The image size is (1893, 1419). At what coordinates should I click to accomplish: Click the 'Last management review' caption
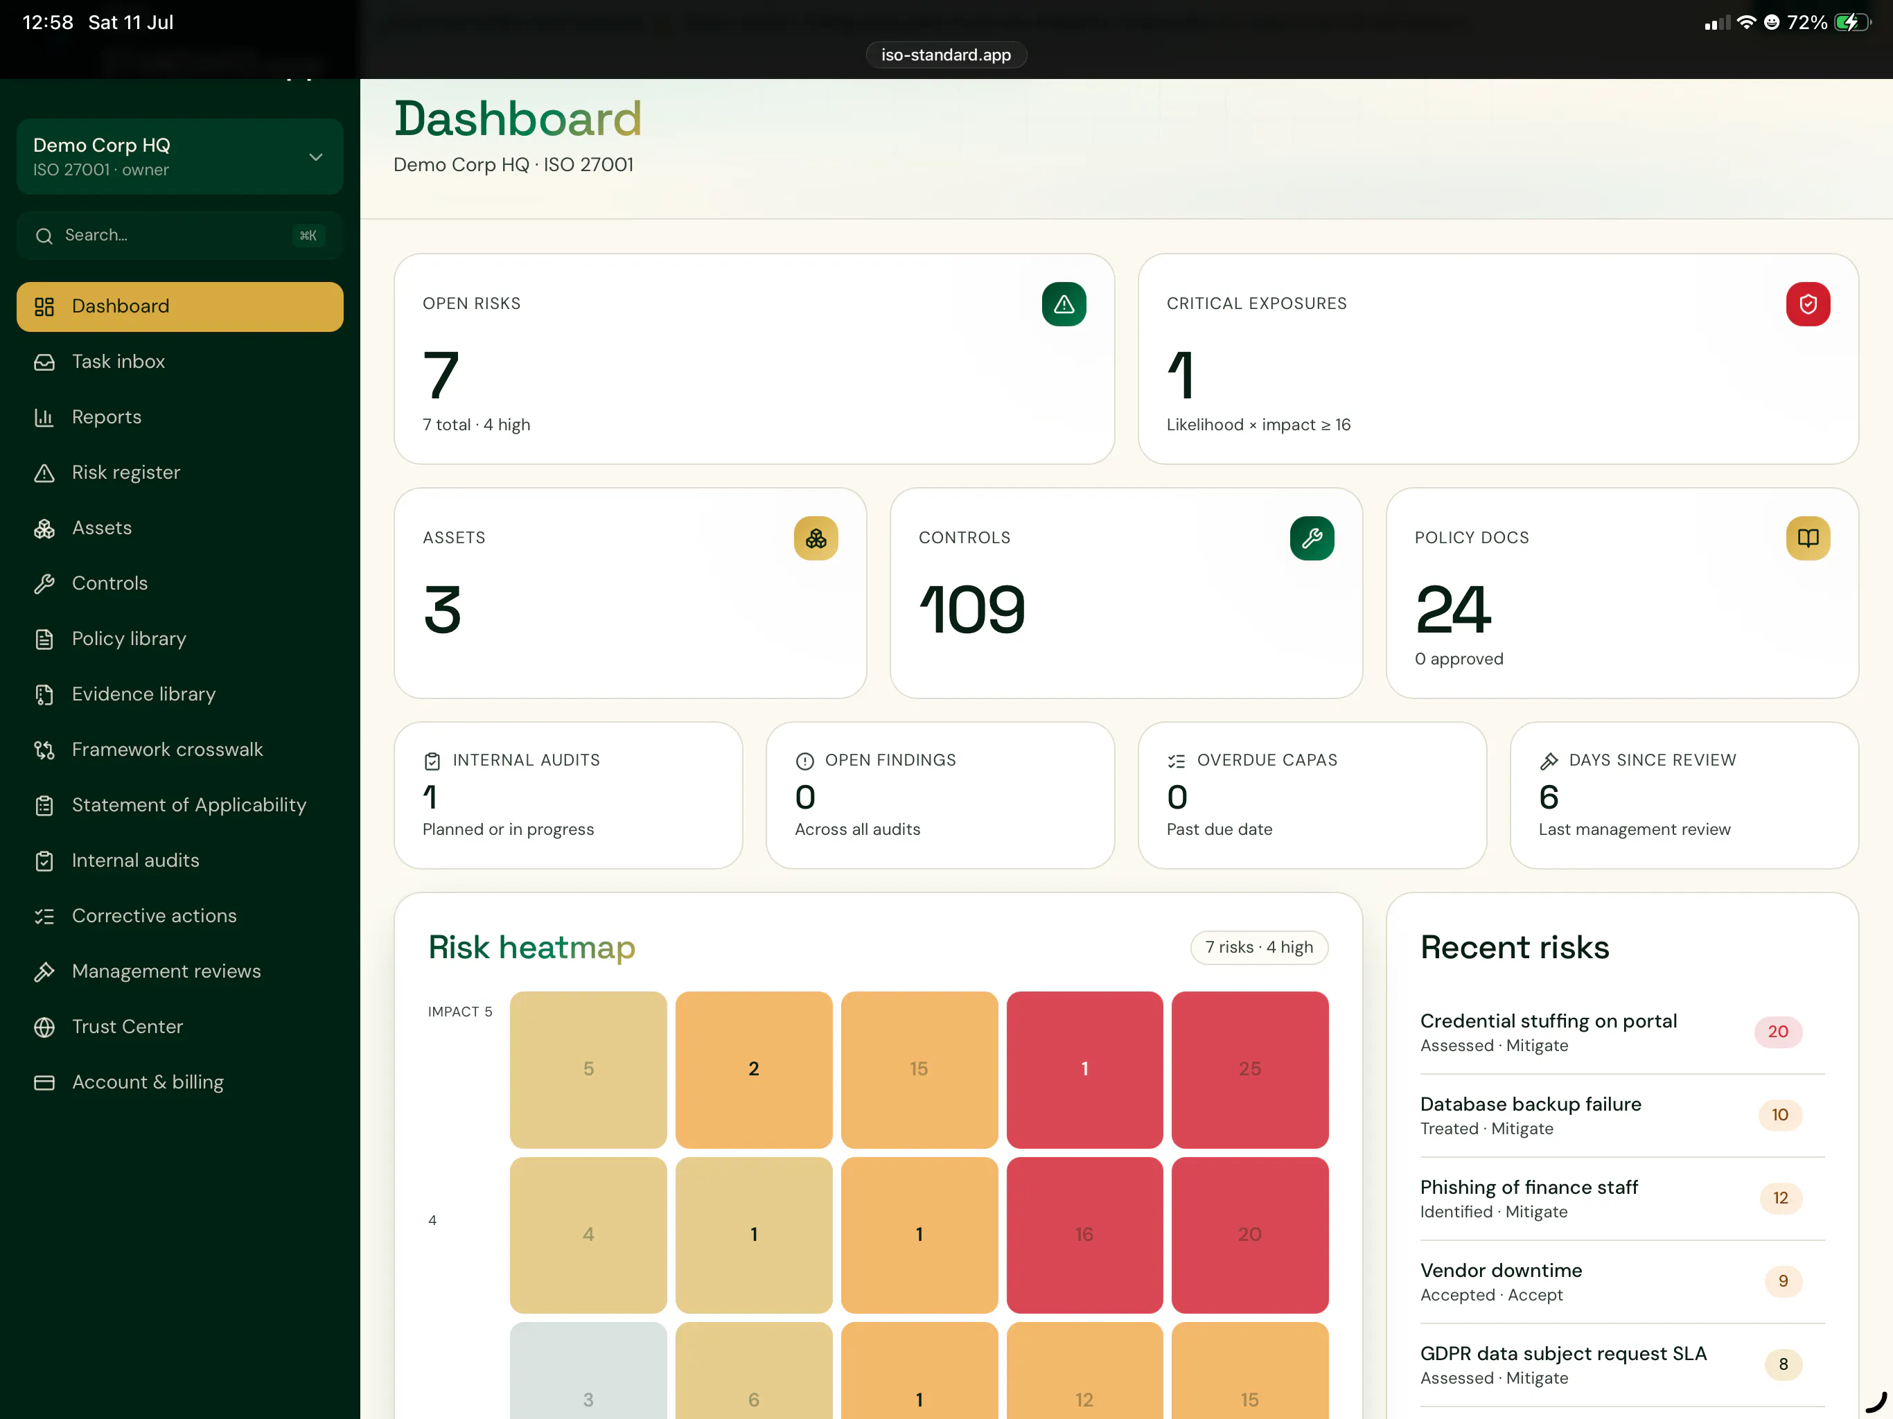tap(1635, 830)
